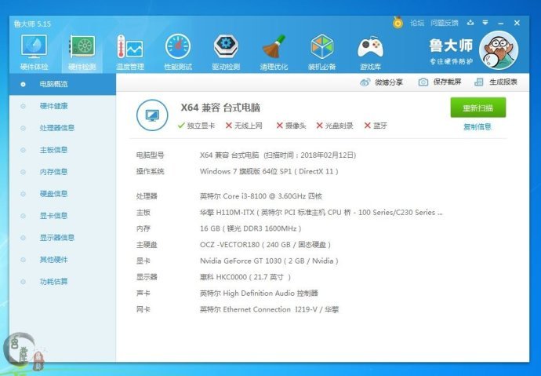Screen dimensions: 541x376
Task: Click the 16 GB DDR3 1600MHz memory text
Action: pos(250,228)
